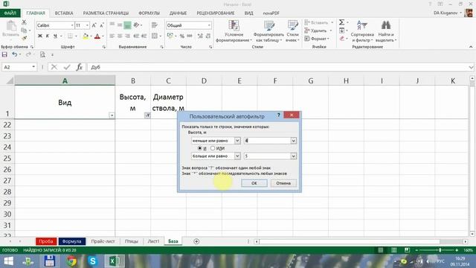The height and width of the screenshot is (268, 476).
Task: Select the И radio button
Action: 199,148
